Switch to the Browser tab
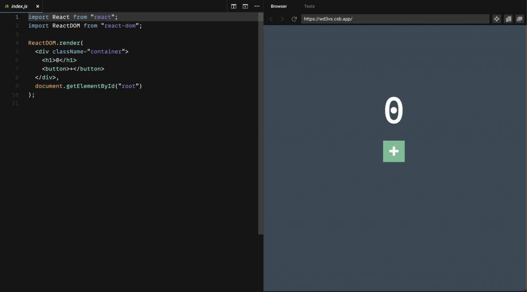The image size is (527, 292). pos(278,6)
